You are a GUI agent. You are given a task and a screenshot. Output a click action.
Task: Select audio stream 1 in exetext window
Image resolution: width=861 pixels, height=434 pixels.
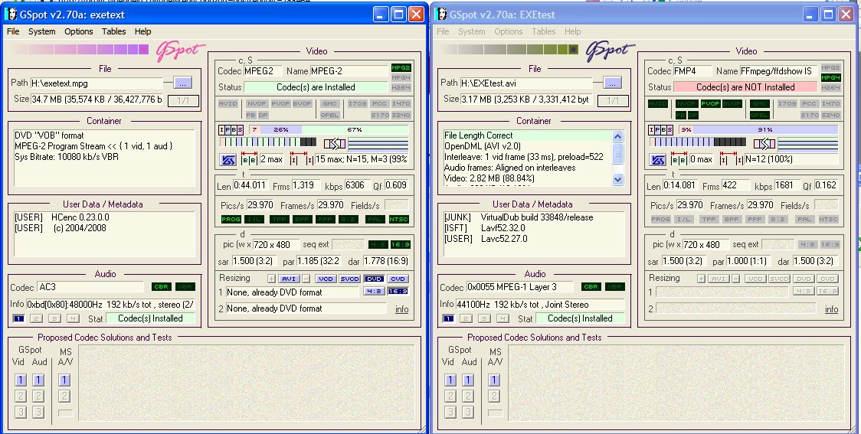tap(18, 318)
